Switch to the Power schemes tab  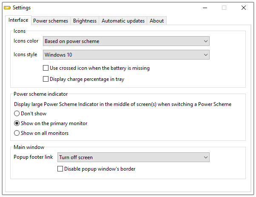(x=51, y=21)
